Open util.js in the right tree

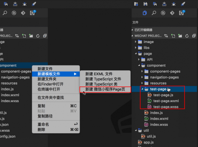[151, 137]
